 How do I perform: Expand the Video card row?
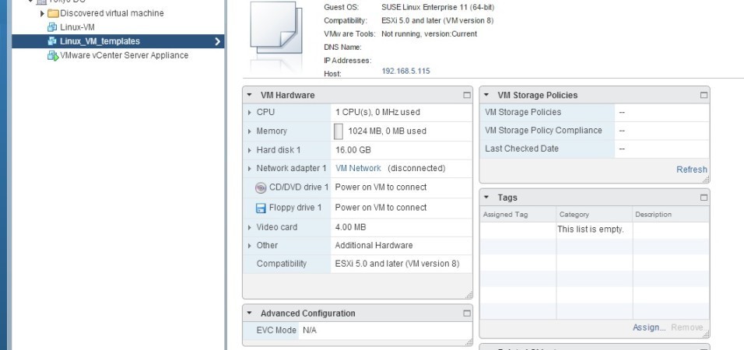250,228
